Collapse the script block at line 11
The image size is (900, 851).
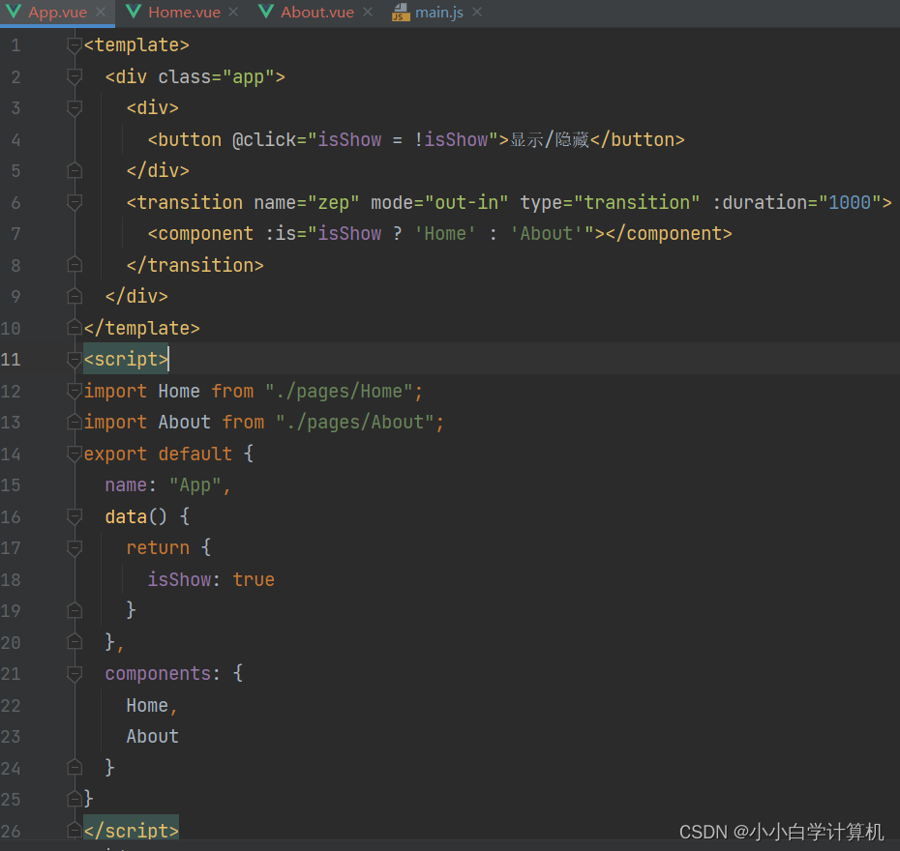coord(75,359)
